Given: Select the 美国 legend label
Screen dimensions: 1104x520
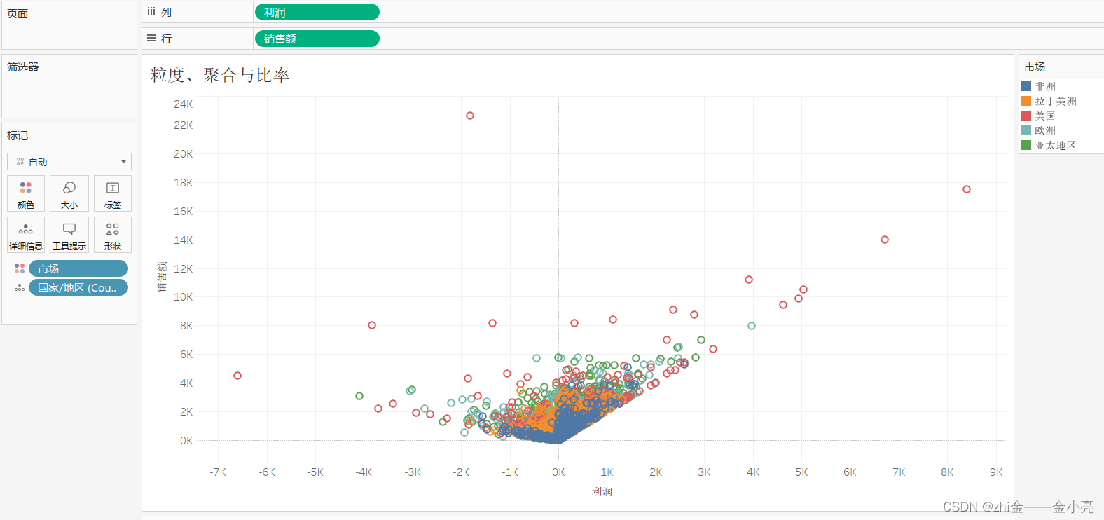Looking at the screenshot, I should coord(1045,116).
